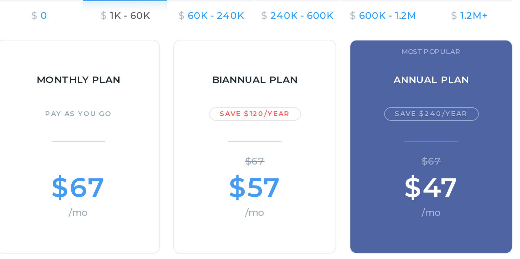Click the Monthly Plan heading
Screen dimensions: 520x259
pos(78,80)
